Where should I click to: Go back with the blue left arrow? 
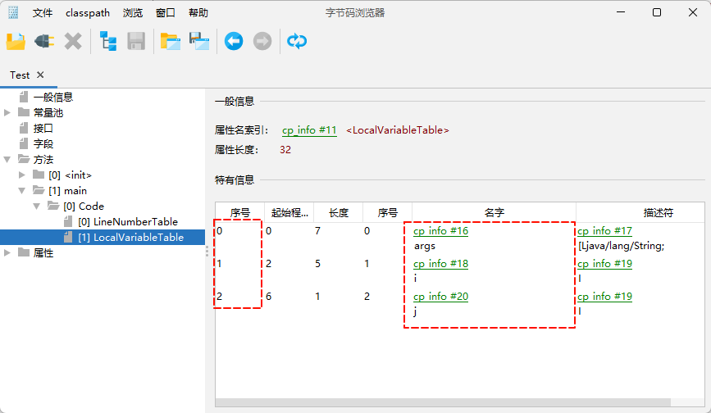click(x=234, y=41)
